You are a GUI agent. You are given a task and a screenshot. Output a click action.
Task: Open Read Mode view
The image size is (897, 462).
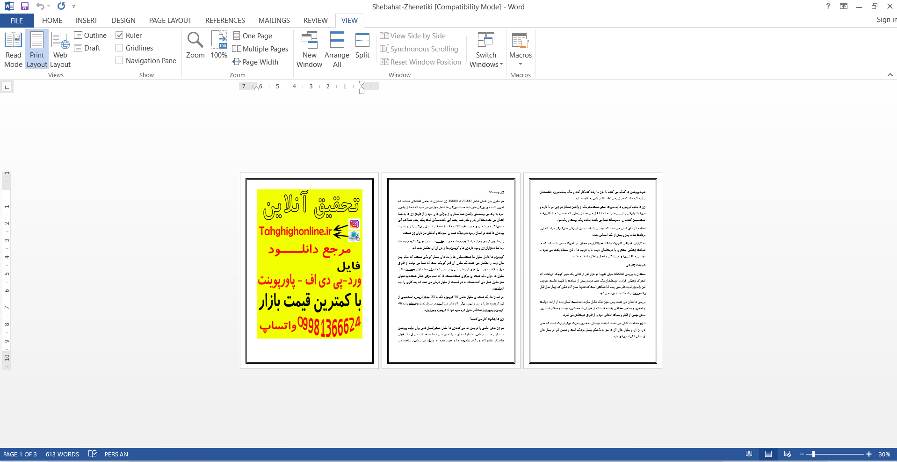tap(13, 50)
